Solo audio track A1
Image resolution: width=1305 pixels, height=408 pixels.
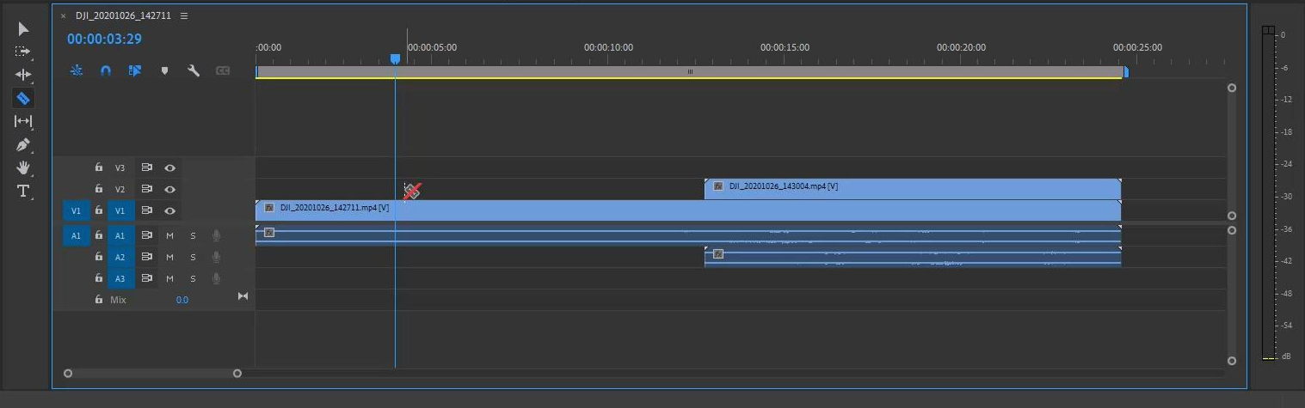[x=193, y=235]
